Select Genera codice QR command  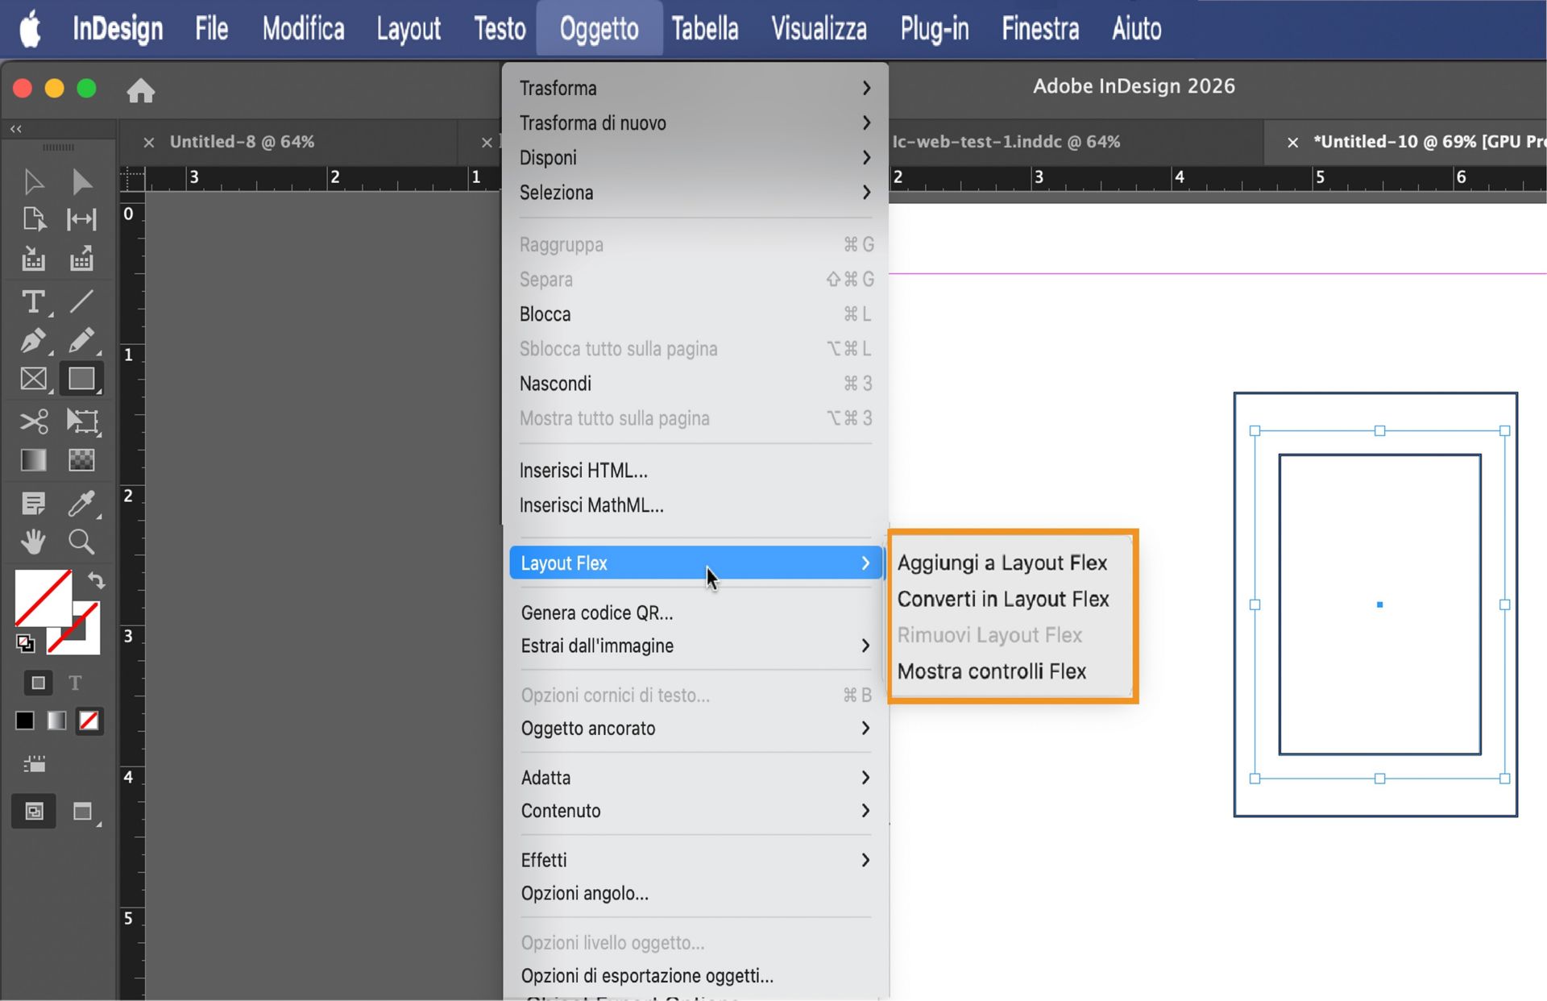[x=596, y=613]
